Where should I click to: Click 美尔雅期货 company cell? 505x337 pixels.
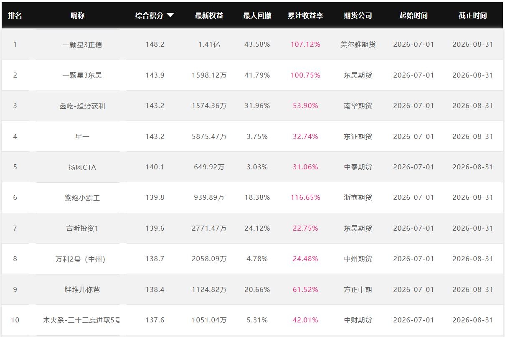tap(358, 44)
